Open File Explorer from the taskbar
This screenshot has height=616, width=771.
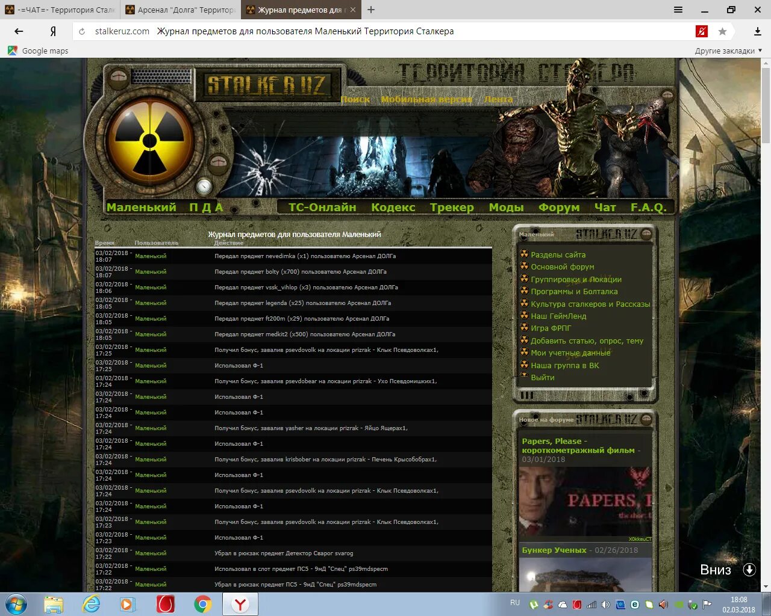pos(54,604)
